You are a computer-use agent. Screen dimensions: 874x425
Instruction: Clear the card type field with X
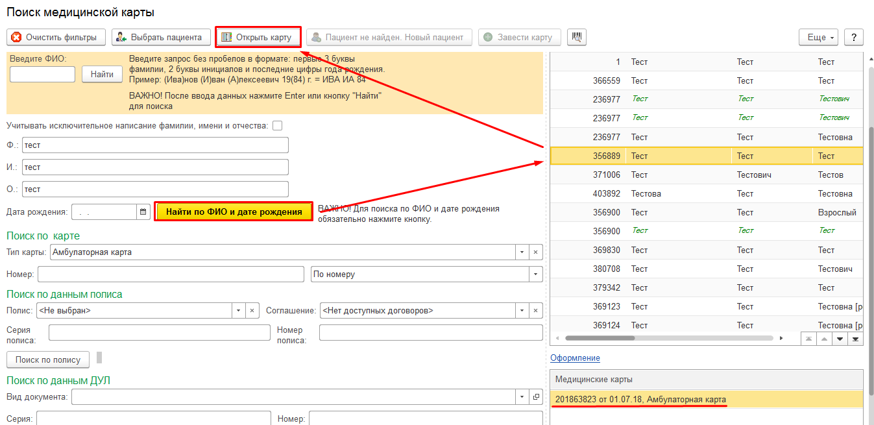pyautogui.click(x=535, y=252)
